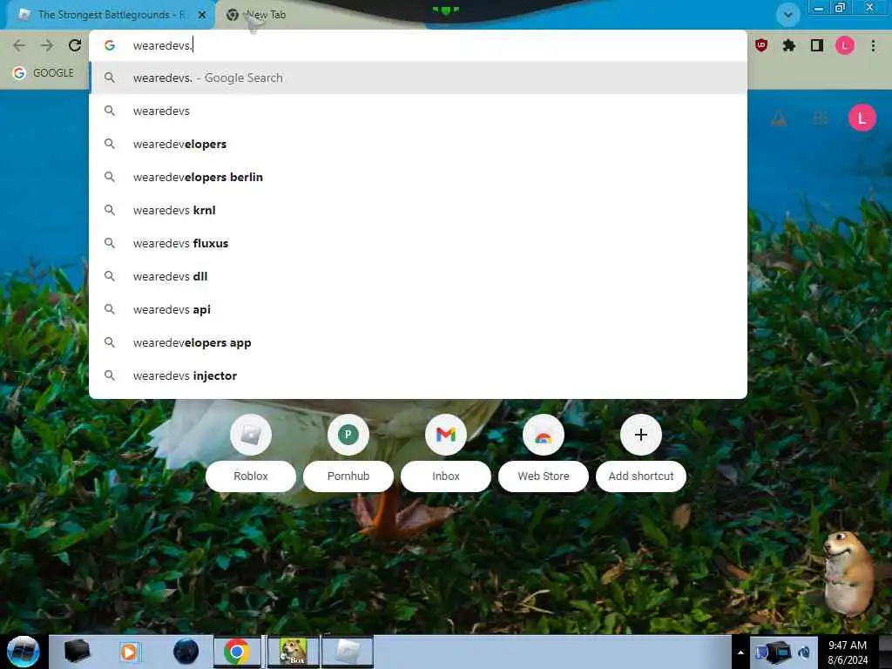This screenshot has height=669, width=892.
Task: Go back with the browser back arrow
Action: coord(19,45)
